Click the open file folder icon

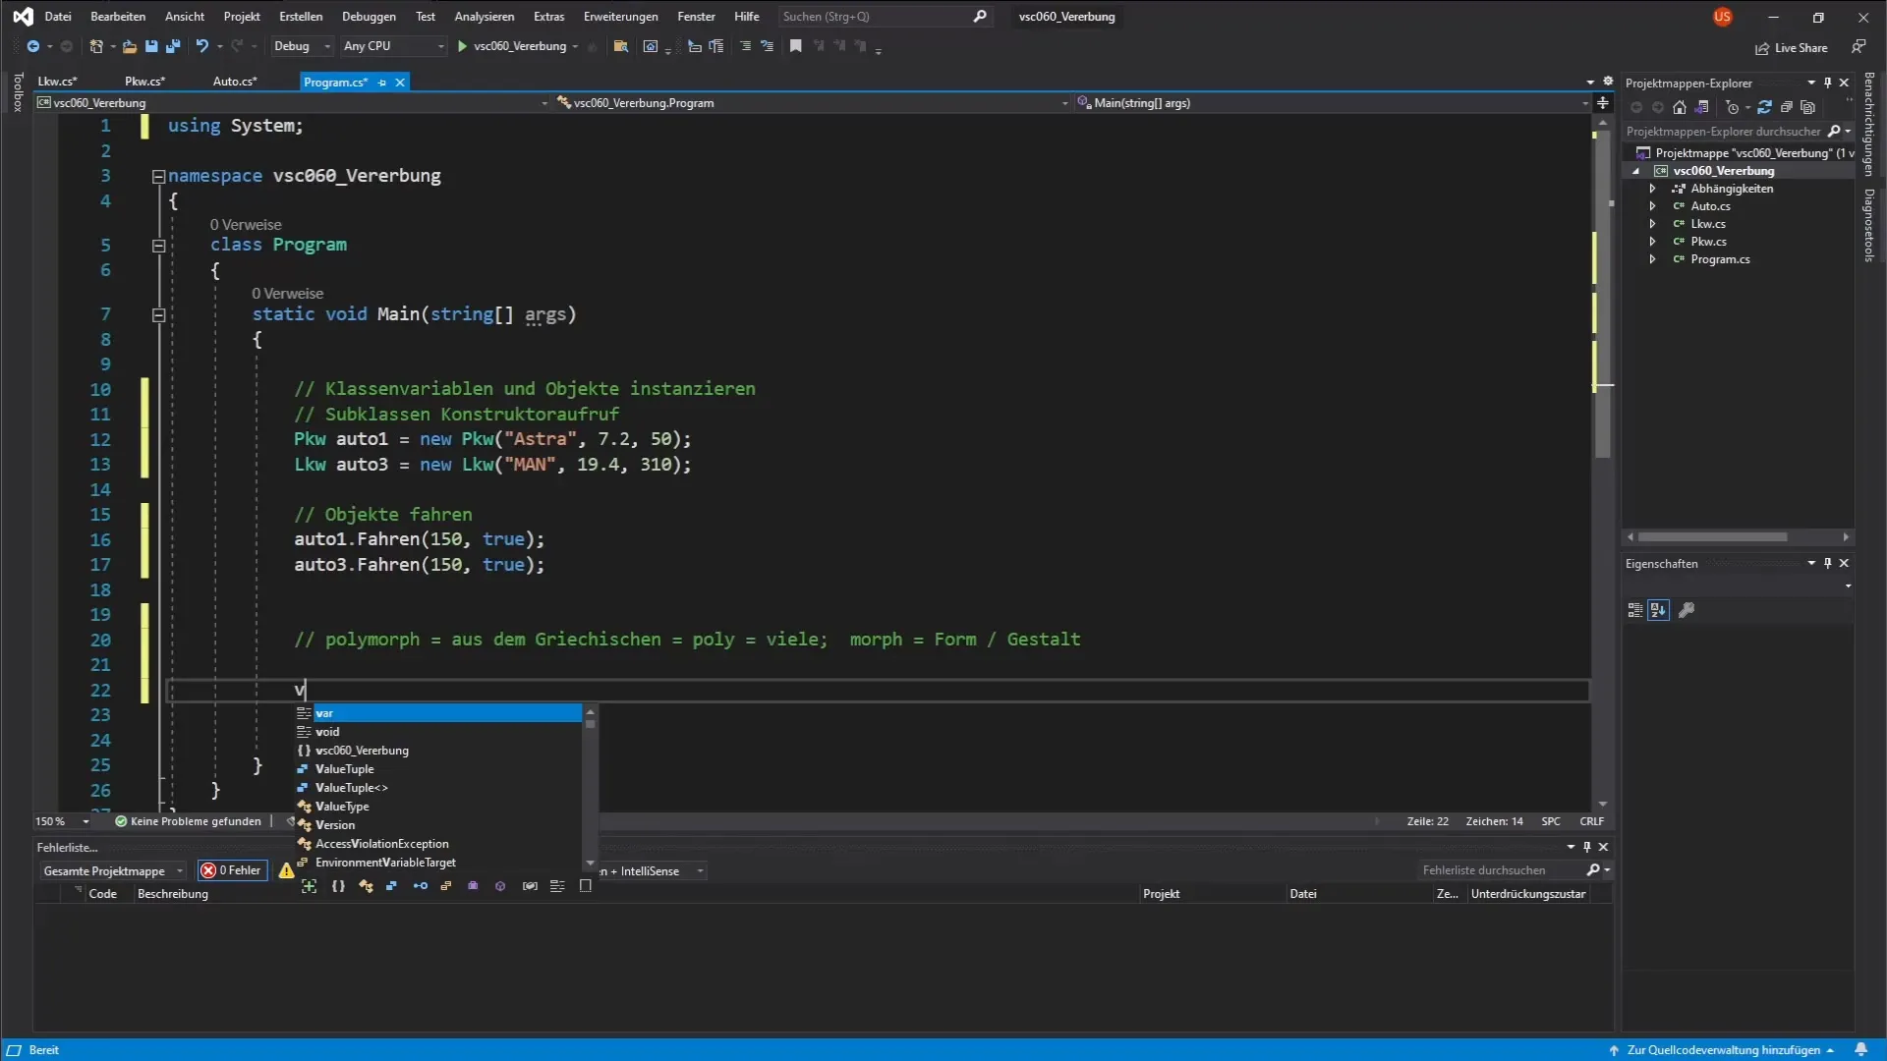pyautogui.click(x=130, y=46)
